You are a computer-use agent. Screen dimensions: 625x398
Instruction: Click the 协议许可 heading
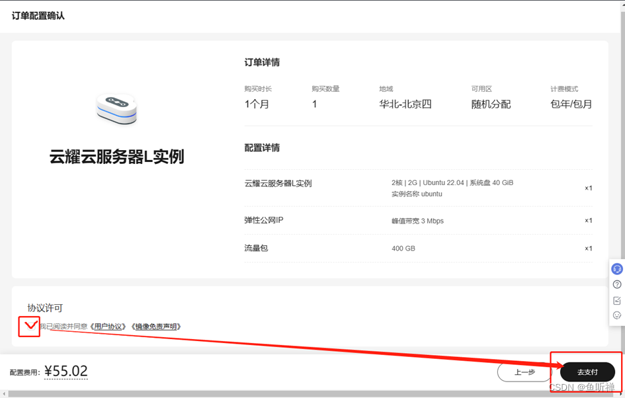coord(45,307)
